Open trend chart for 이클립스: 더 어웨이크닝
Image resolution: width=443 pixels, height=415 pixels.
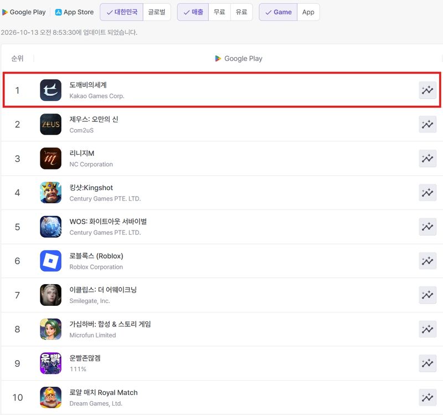click(427, 295)
